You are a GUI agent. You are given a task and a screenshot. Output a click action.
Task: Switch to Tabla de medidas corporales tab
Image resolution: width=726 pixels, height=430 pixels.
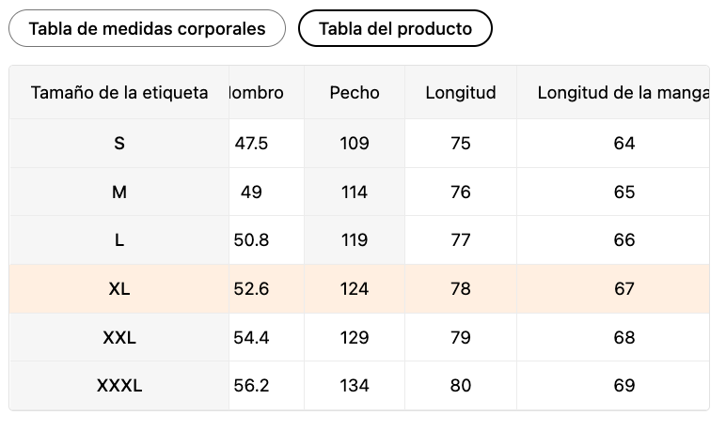[147, 28]
